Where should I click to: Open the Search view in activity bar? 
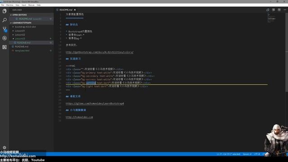coord(4,20)
